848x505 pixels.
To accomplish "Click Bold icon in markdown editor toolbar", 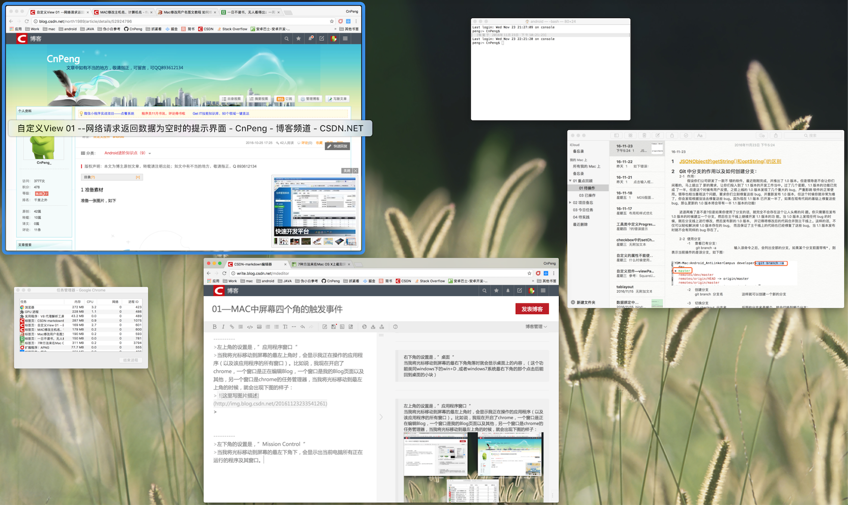I will click(215, 327).
